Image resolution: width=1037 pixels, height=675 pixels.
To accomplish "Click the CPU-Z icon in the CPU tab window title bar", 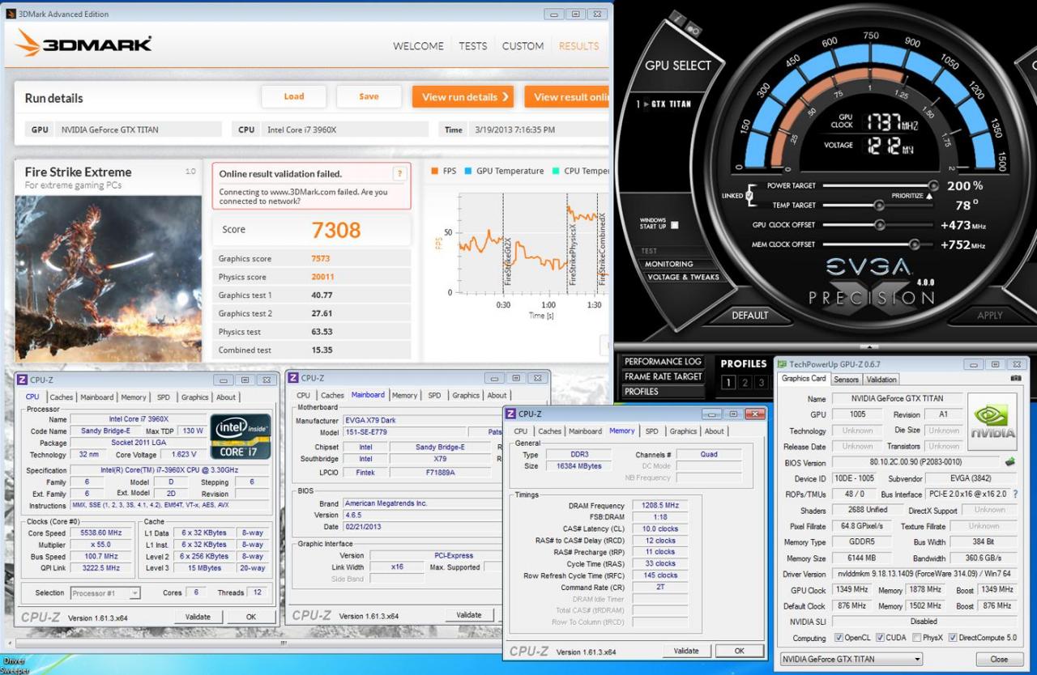I will click(x=22, y=379).
